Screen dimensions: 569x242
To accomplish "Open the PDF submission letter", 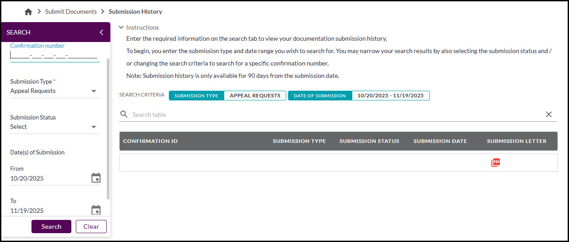I will coord(495,162).
